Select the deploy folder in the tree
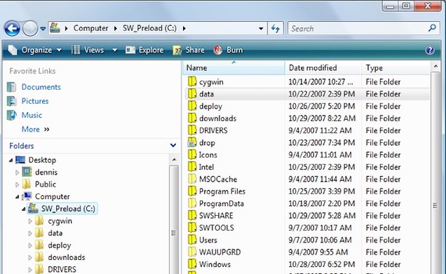Image resolution: width=446 pixels, height=274 pixels. 59,245
